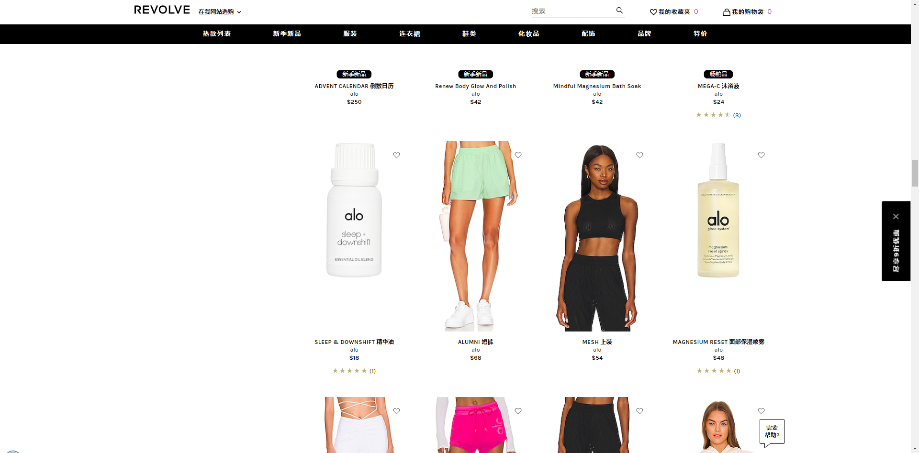Open the shopping bag icon
Image resolution: width=919 pixels, height=453 pixels.
point(727,12)
